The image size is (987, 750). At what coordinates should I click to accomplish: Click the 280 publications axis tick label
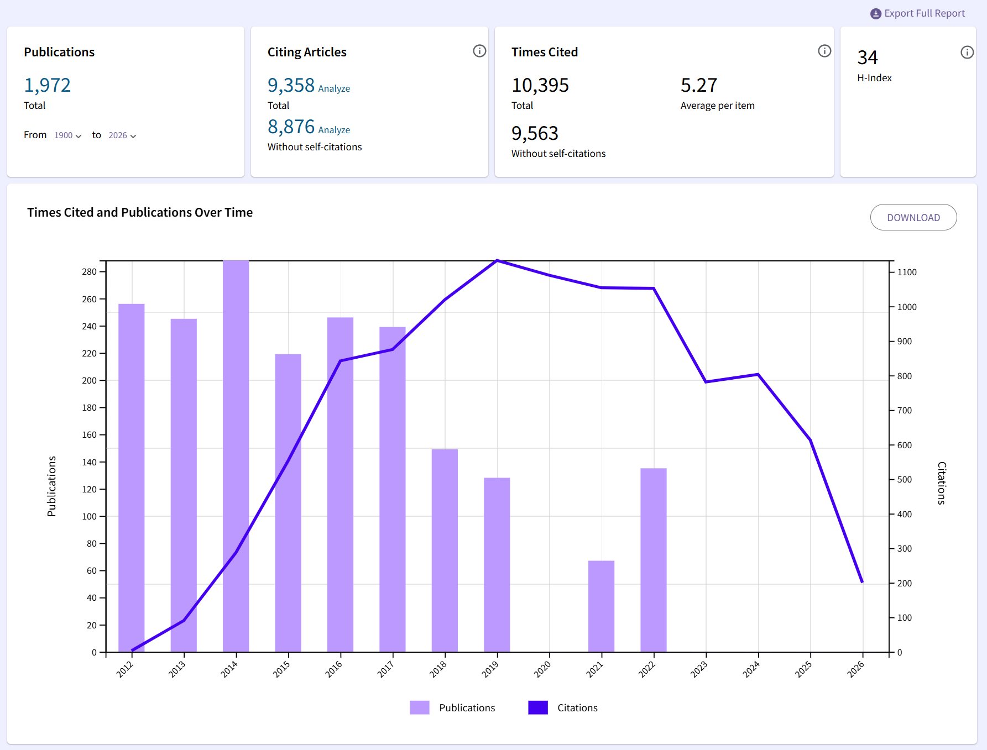click(x=89, y=271)
